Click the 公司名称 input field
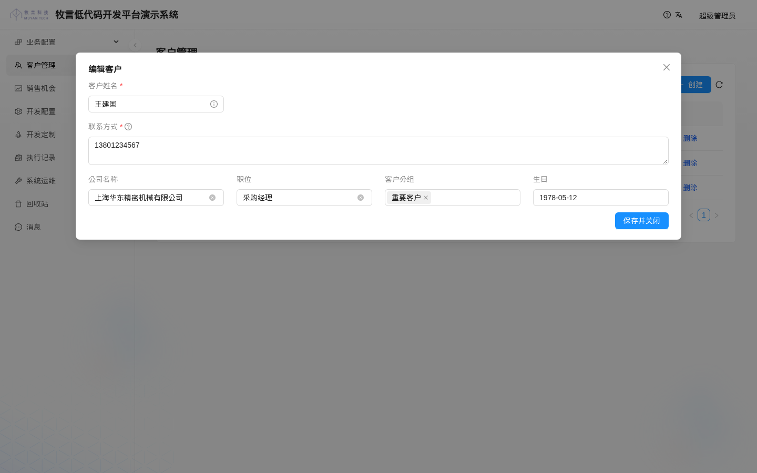The height and width of the screenshot is (473, 757). 156,198
